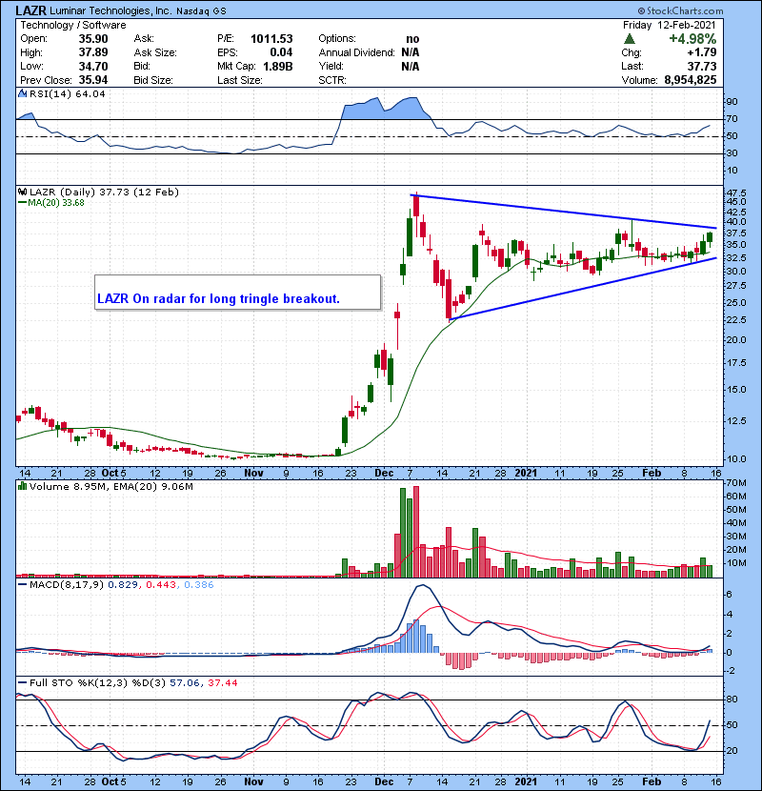
Task: Click the volume bars icon beside Volume label
Action: [22, 486]
